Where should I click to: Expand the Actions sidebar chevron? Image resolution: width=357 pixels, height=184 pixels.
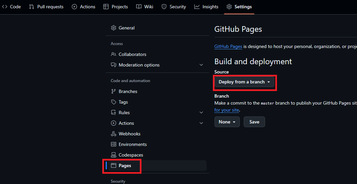tap(201, 123)
